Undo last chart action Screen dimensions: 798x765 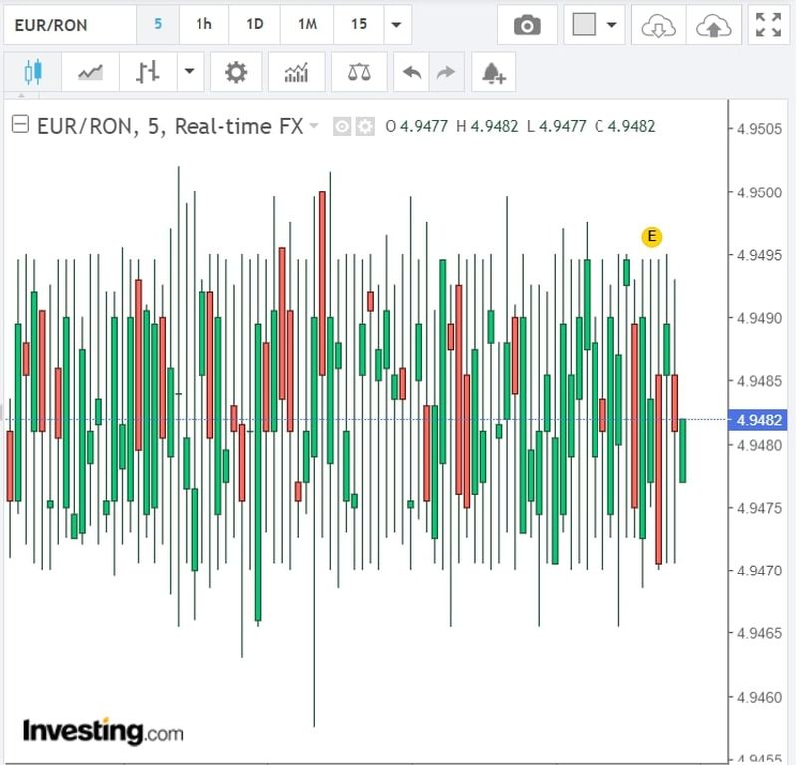tap(412, 72)
